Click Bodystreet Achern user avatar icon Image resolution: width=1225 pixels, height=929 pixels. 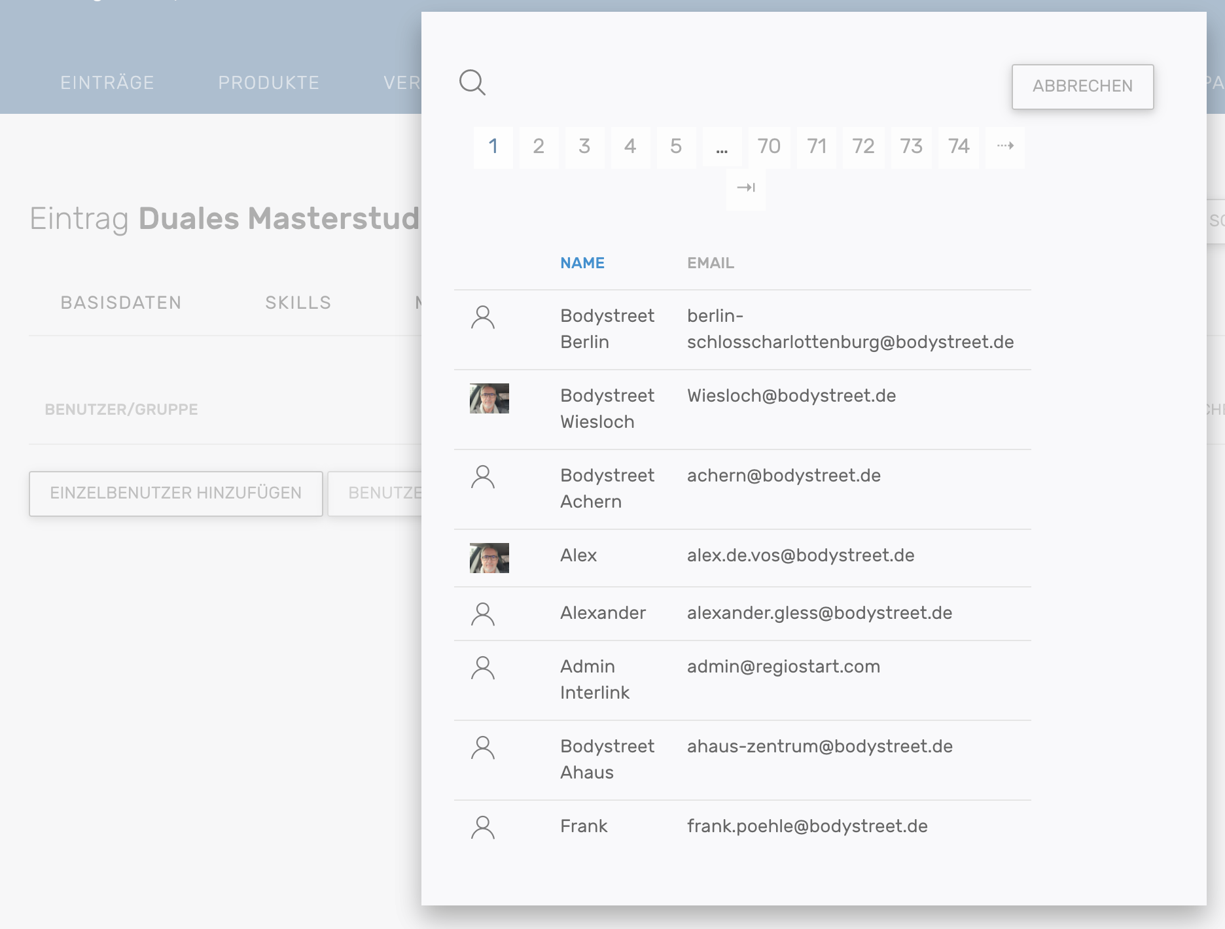(483, 477)
